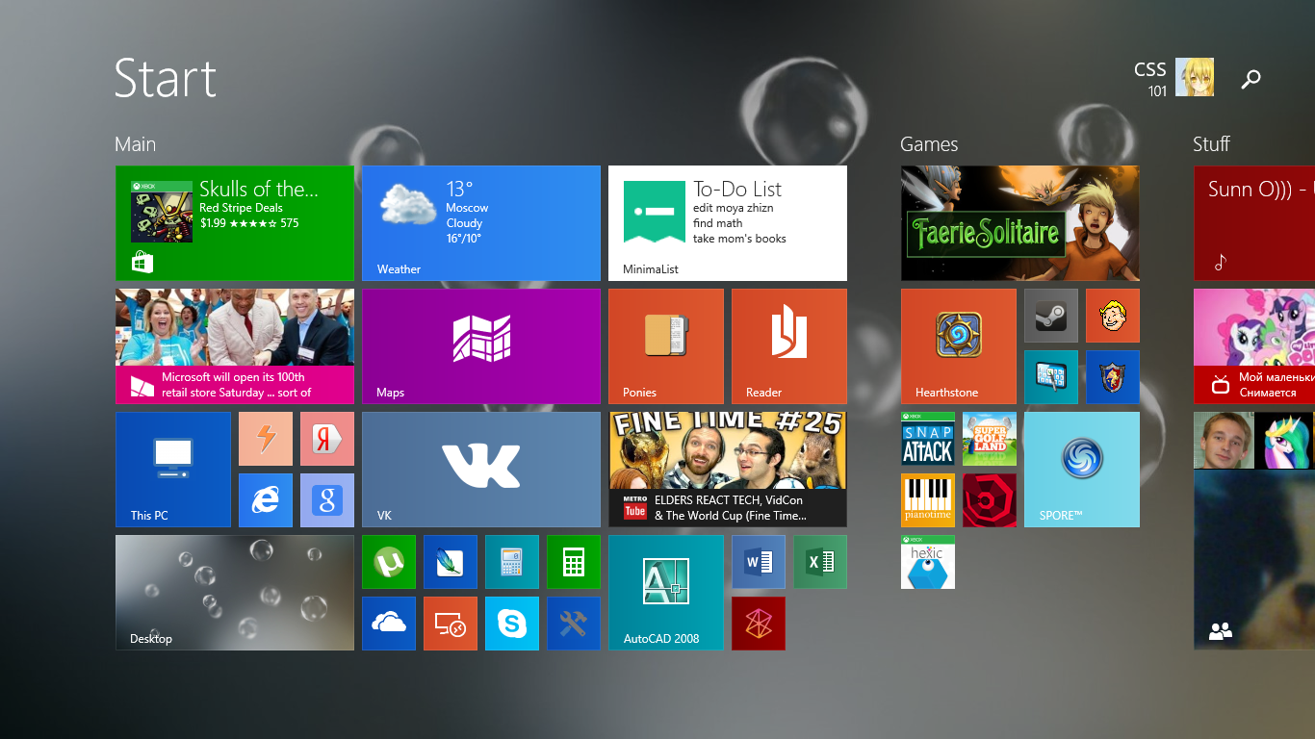Open the VK social network tile
Screen dimensions: 1315x739
coord(480,470)
